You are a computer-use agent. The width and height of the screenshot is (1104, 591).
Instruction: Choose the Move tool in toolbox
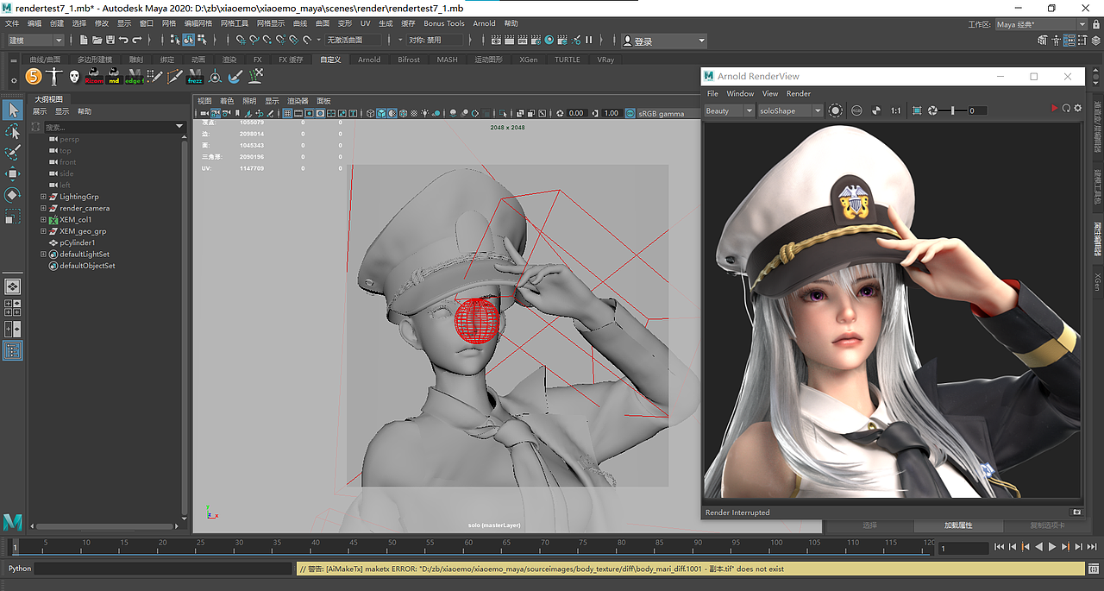(12, 173)
